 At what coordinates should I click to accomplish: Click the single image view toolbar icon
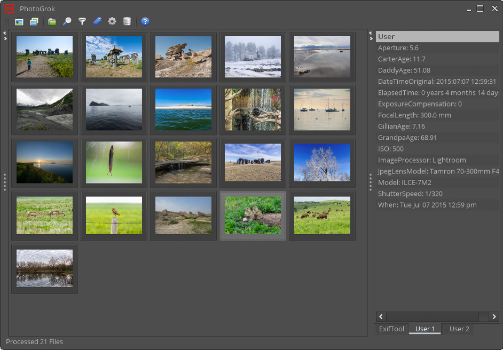(19, 21)
